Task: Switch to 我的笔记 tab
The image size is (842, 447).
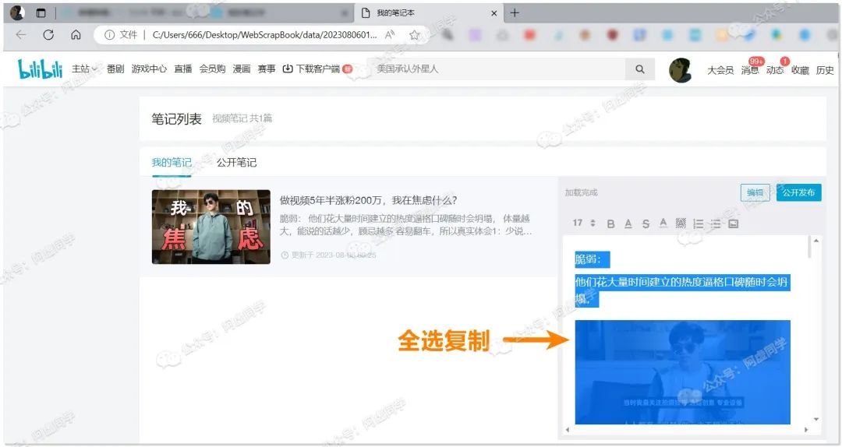Action: pyautogui.click(x=172, y=162)
